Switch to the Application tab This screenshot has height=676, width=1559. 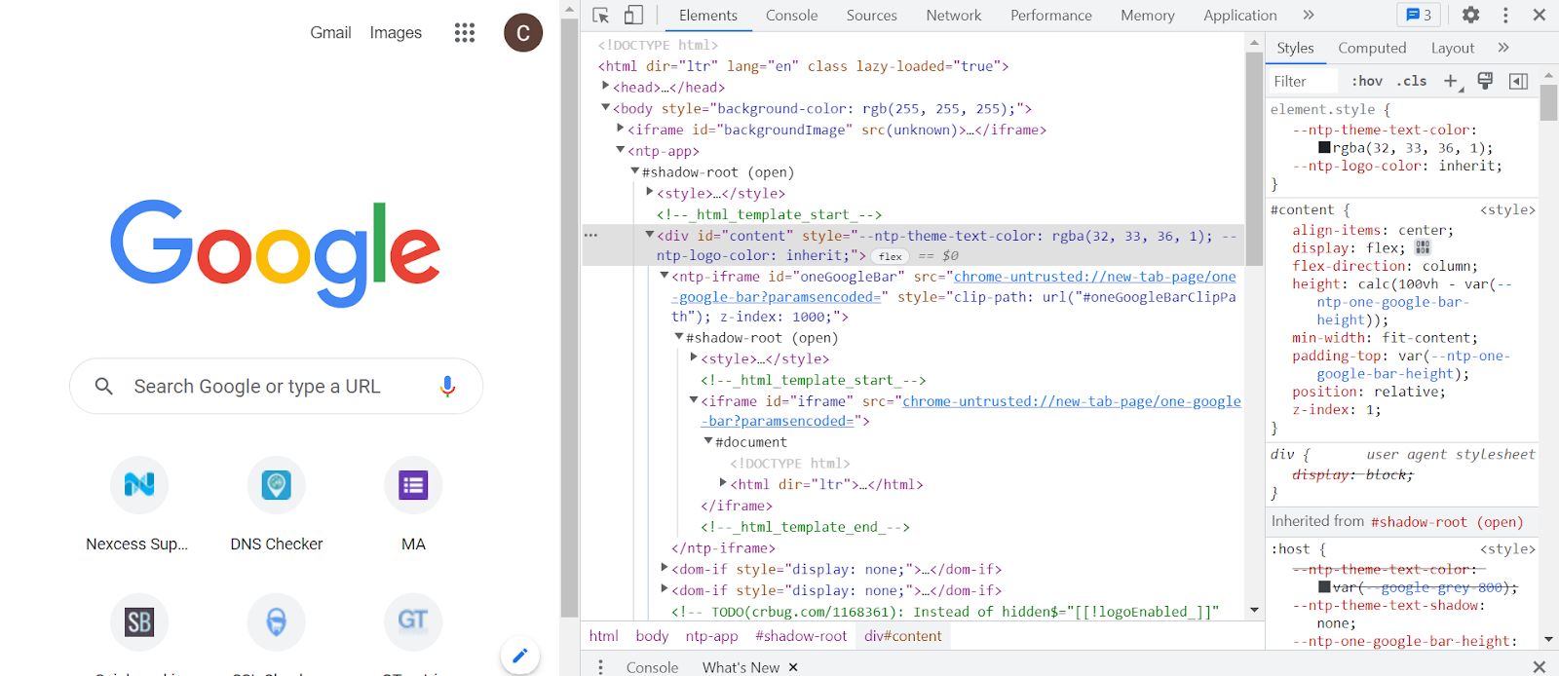coord(1239,15)
